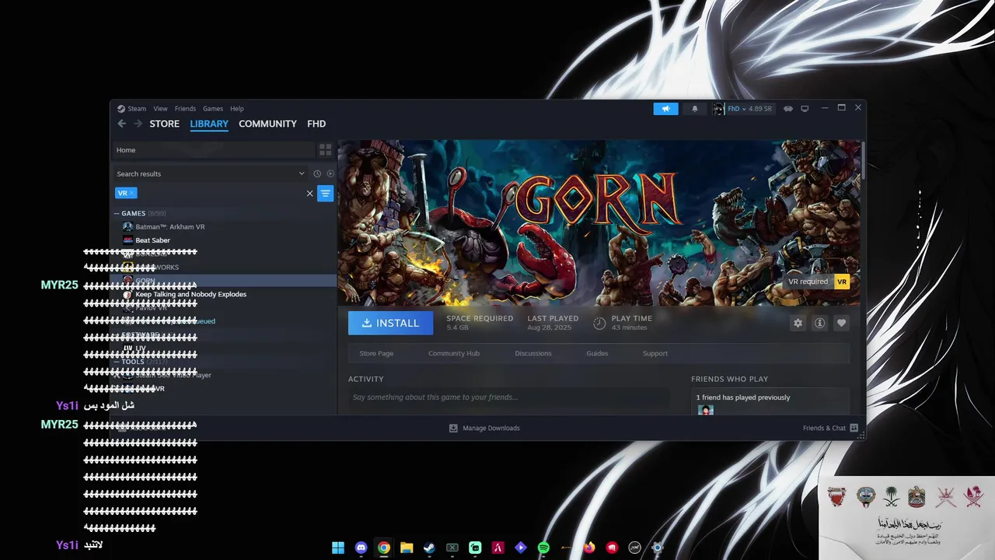Open the Steam announcements megaphone icon
This screenshot has width=995, height=560.
665,109
